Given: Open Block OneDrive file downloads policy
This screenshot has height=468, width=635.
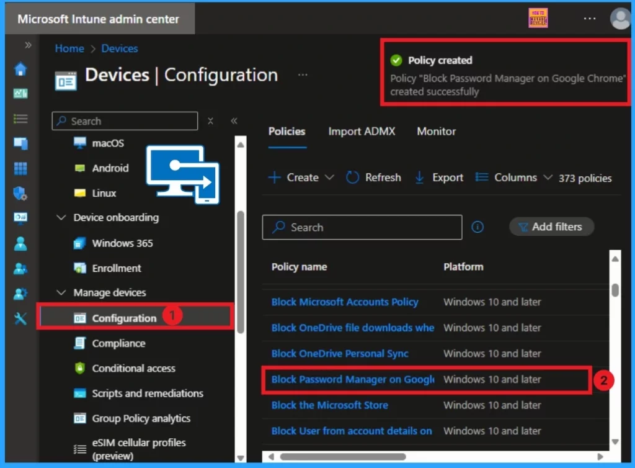Looking at the screenshot, I should point(352,328).
